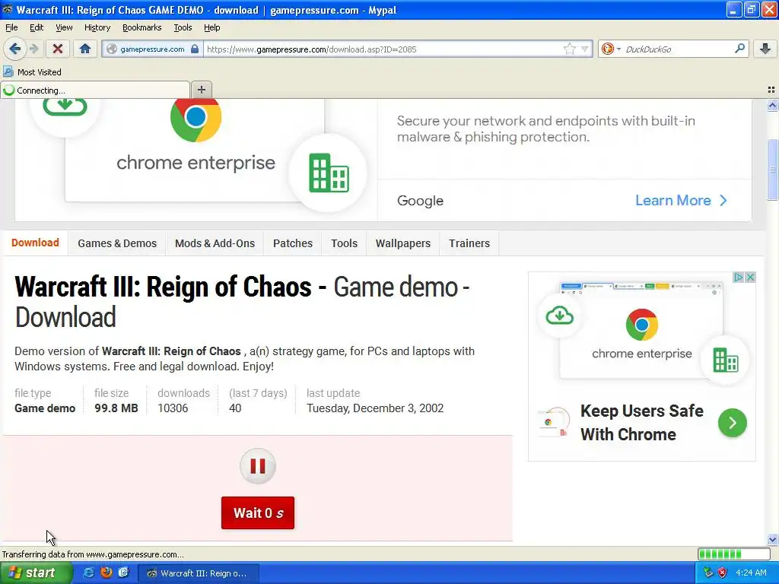
Task: Open the Wallpapers tab
Action: pos(403,243)
